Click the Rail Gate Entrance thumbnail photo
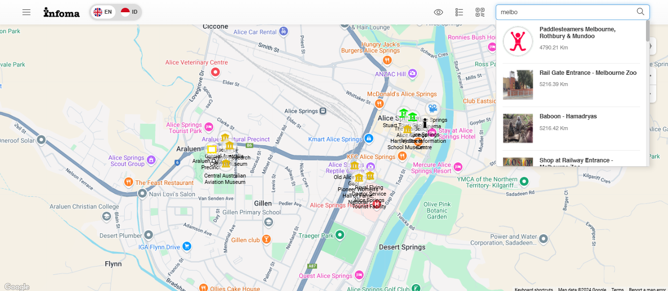The width and height of the screenshot is (668, 291). click(x=518, y=85)
